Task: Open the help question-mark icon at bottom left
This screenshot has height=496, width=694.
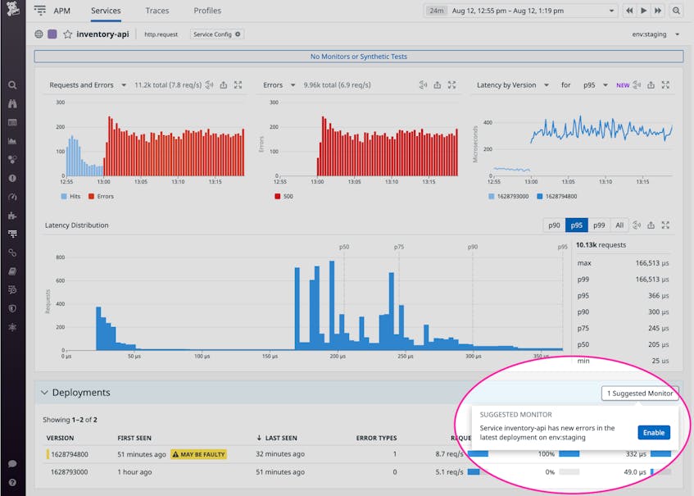Action: pos(11,484)
